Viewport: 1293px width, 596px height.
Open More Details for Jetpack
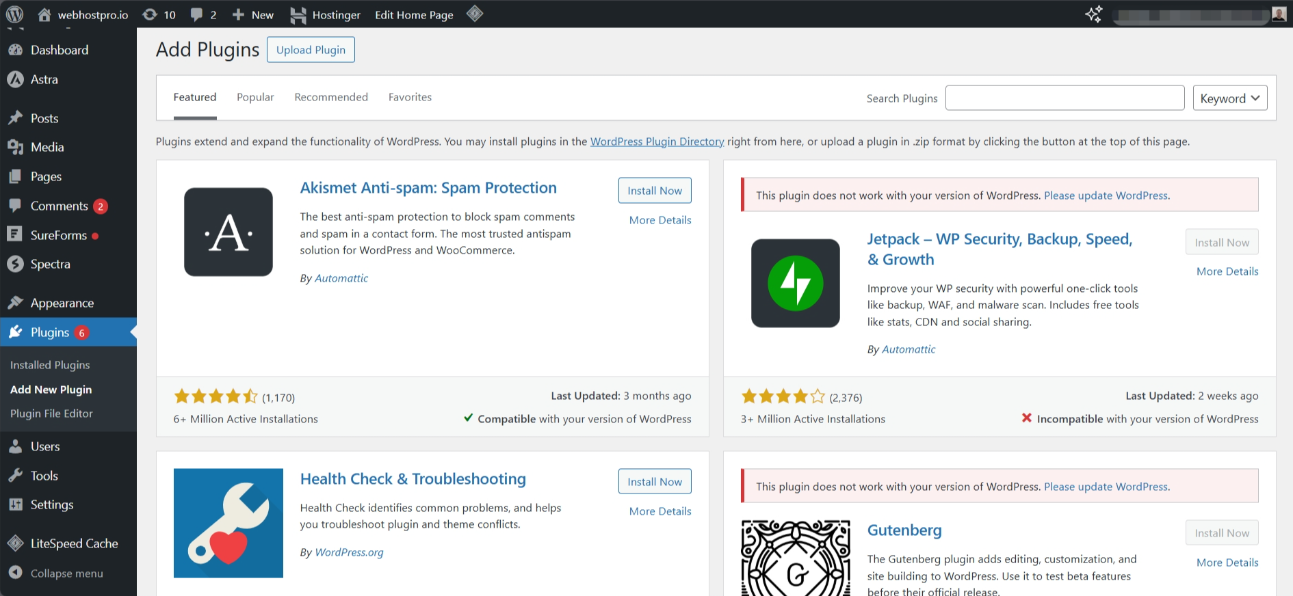pyautogui.click(x=1227, y=271)
